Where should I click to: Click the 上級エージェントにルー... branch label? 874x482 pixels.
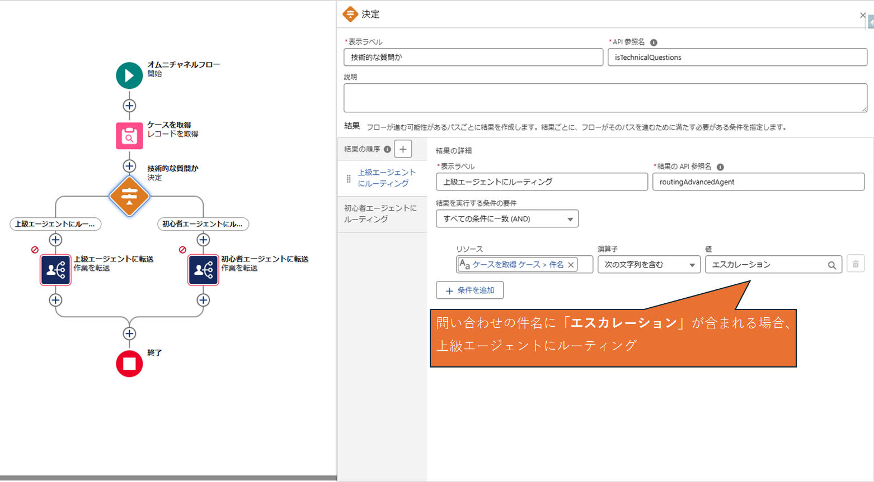coord(55,224)
